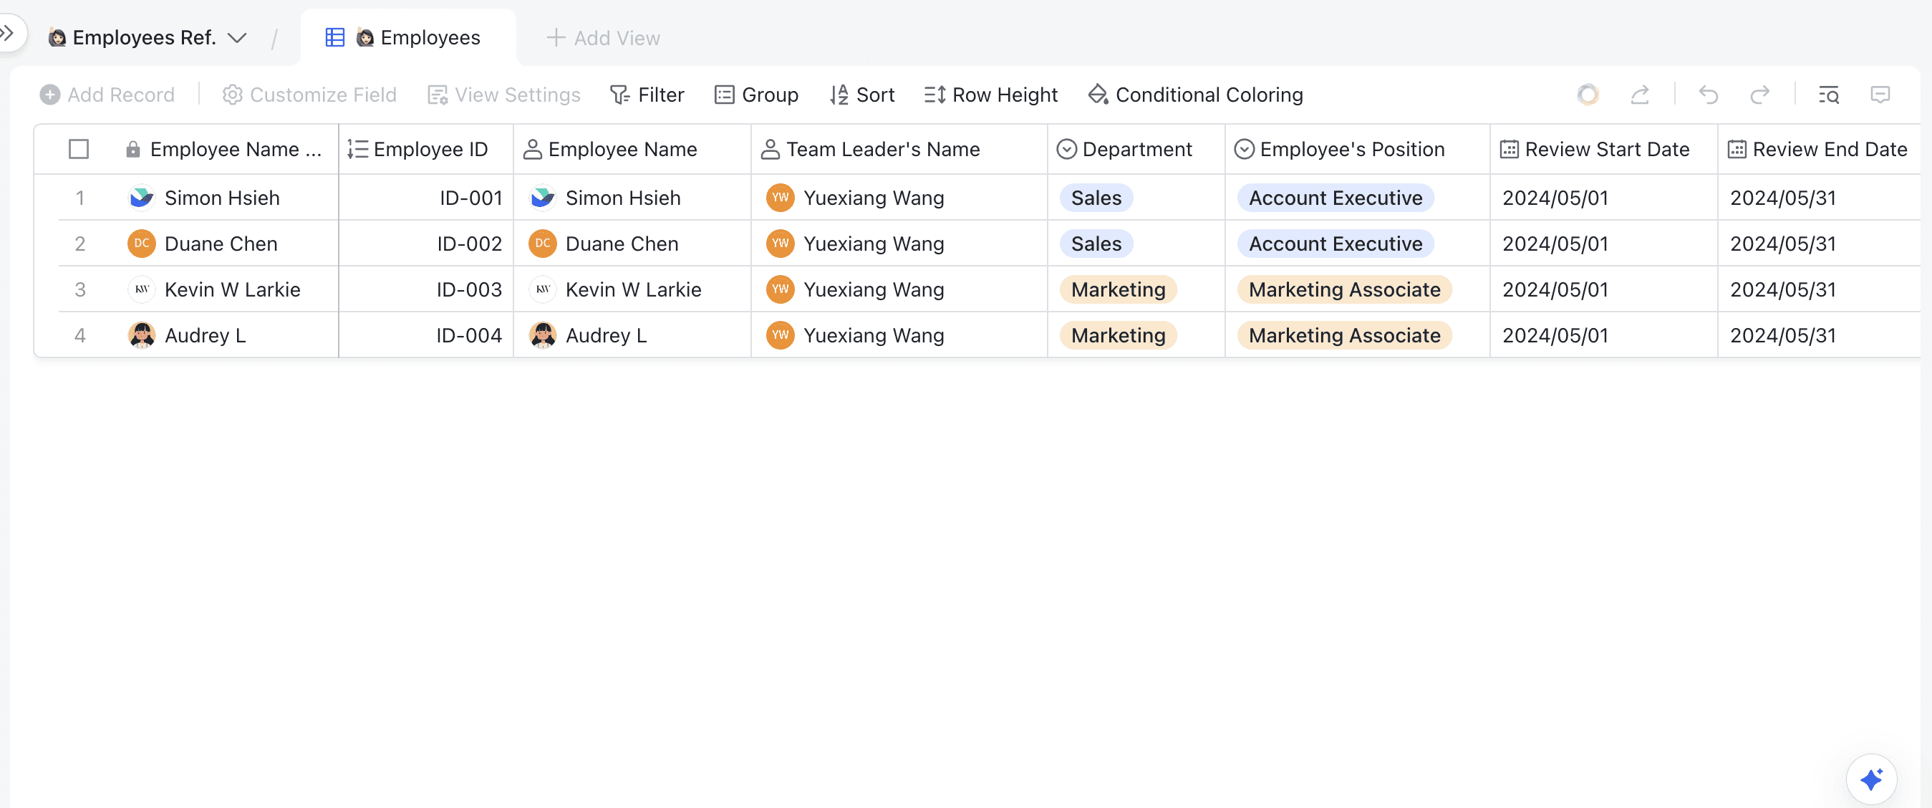This screenshot has height=808, width=1932.
Task: Open the share arrow icon
Action: pyautogui.click(x=1640, y=95)
